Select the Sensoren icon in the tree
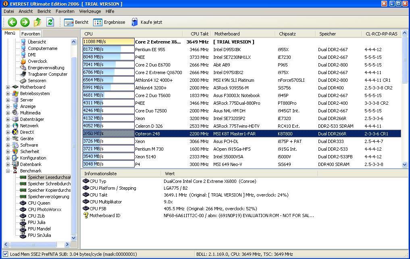 tap(23, 81)
